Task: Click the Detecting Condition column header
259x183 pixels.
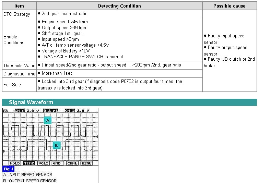Action: click(119, 6)
